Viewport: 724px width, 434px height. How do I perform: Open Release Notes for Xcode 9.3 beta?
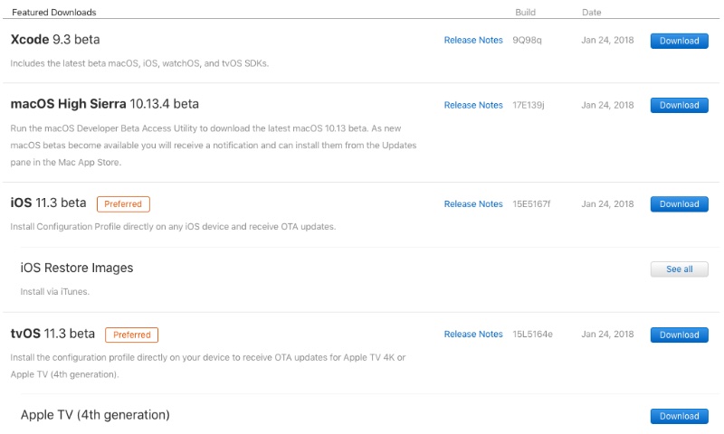click(473, 40)
